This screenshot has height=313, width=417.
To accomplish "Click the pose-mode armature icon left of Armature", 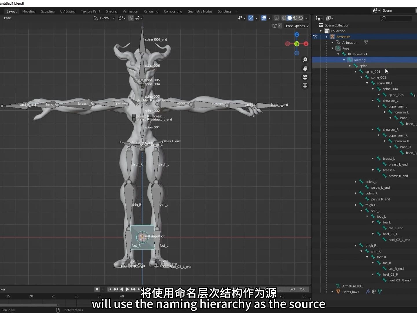I will pos(315,37).
